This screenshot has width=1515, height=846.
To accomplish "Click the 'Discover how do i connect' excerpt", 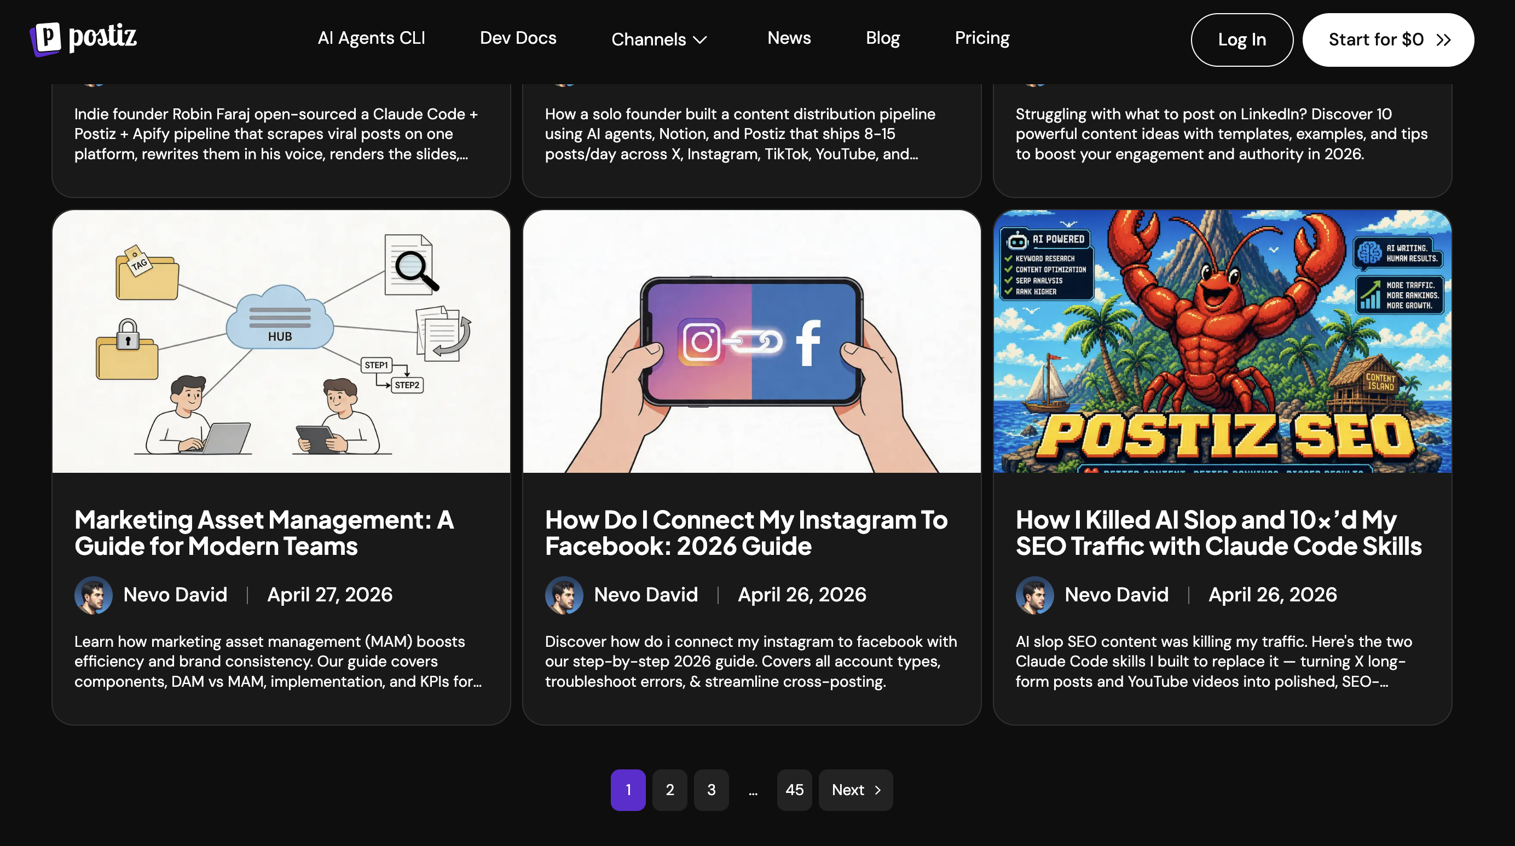I will [751, 662].
